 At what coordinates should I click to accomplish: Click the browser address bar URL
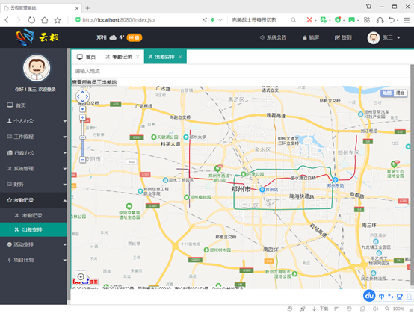pos(119,20)
